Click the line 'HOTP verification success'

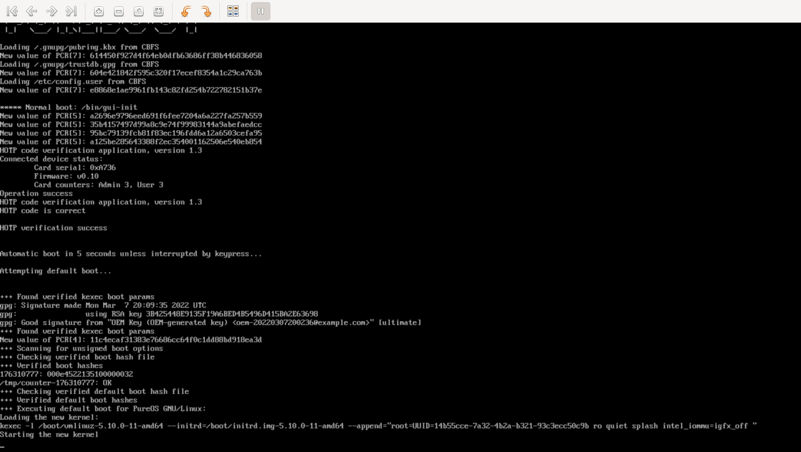pyautogui.click(x=54, y=228)
